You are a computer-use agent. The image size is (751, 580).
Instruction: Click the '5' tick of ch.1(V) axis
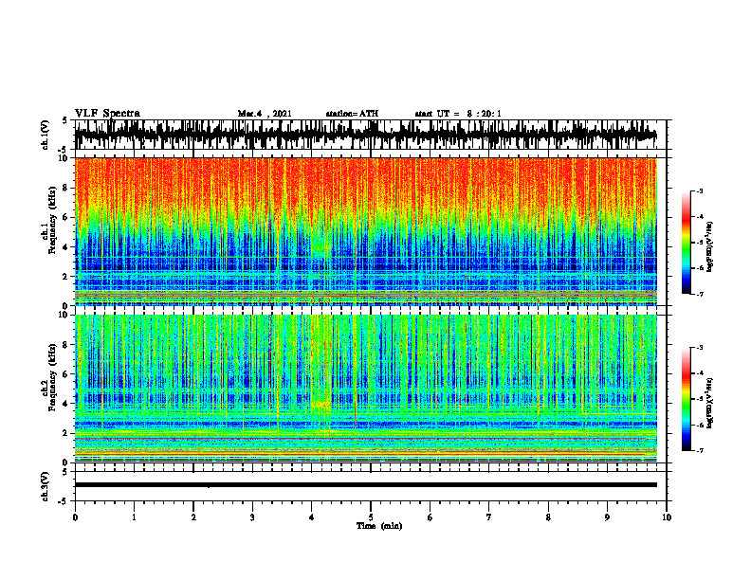(65, 121)
